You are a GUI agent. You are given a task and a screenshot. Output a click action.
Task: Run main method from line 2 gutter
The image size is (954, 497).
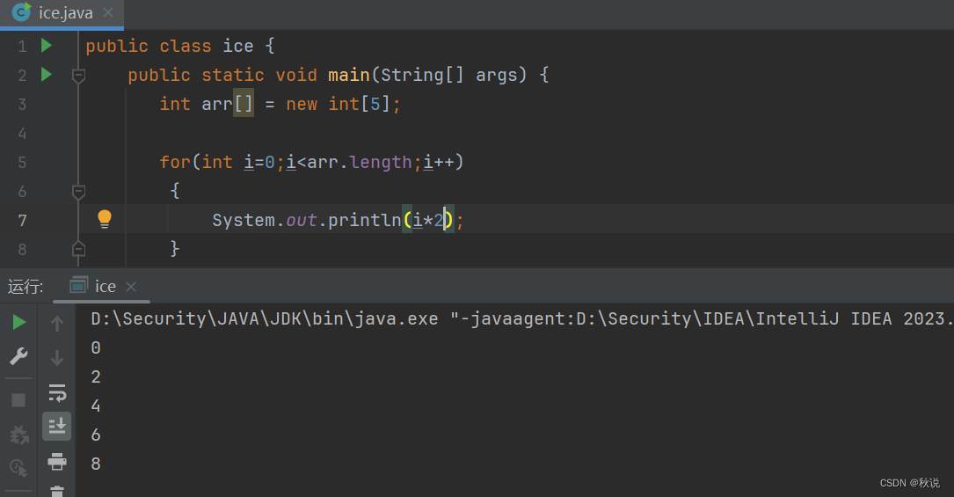coord(47,75)
